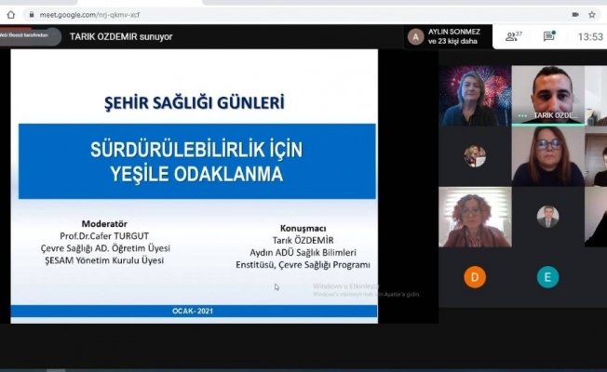Image resolution: width=607 pixels, height=372 pixels.
Task: Click the teal 'E' participant avatar
Action: pyautogui.click(x=547, y=276)
